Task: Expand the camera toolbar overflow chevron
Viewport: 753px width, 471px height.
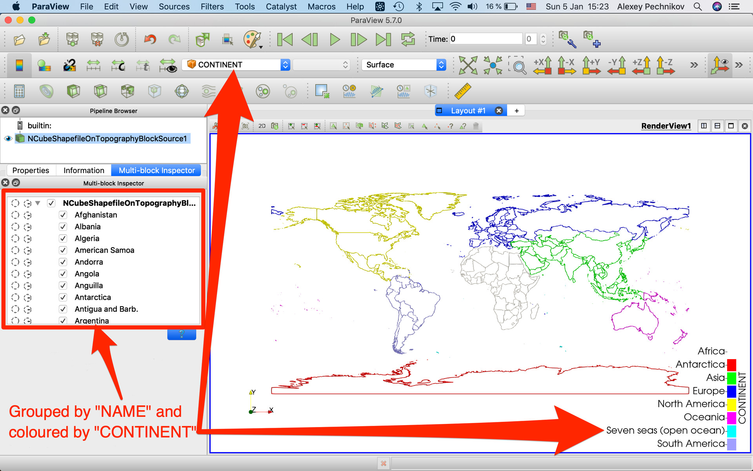Action: tap(694, 65)
